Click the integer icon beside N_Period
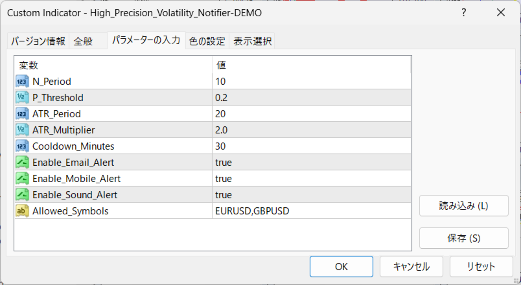521x285 pixels. tap(23, 82)
